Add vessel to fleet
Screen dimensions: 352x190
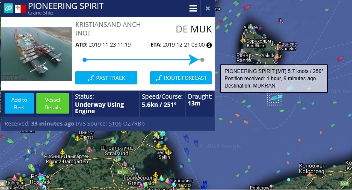(19, 103)
